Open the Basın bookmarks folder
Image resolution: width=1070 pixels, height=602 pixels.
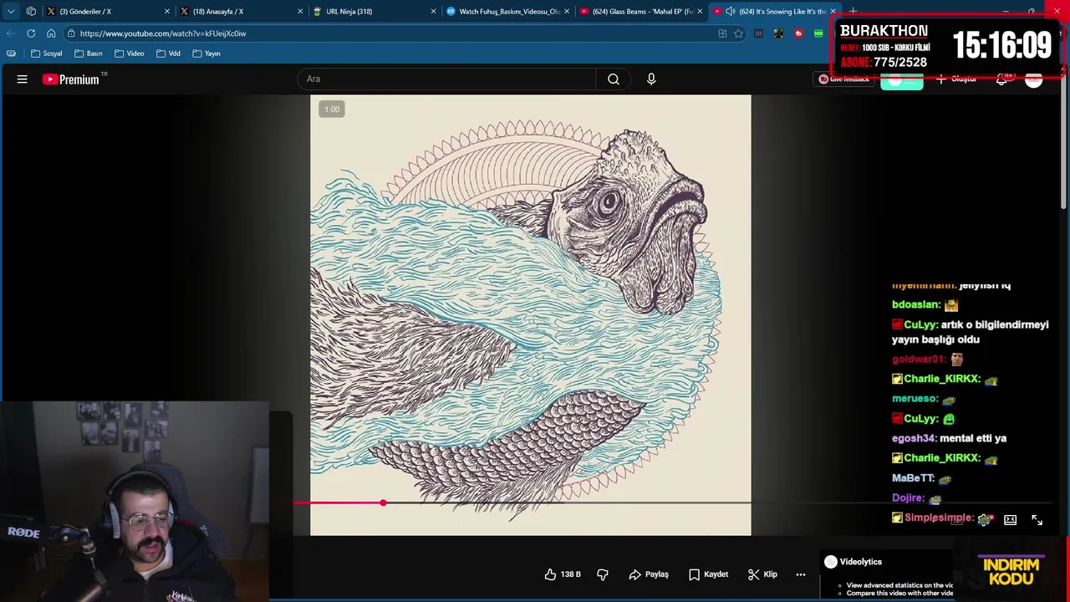[89, 54]
